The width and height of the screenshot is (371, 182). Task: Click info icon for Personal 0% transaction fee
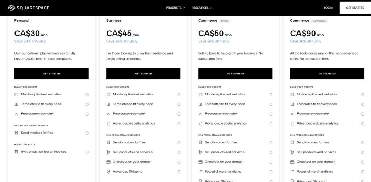(87, 152)
